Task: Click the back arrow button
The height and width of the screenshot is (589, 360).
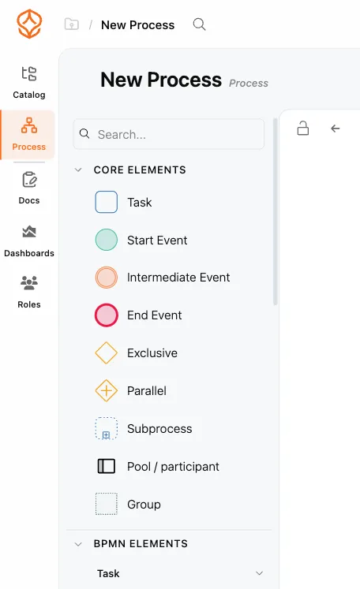Action: click(x=336, y=129)
